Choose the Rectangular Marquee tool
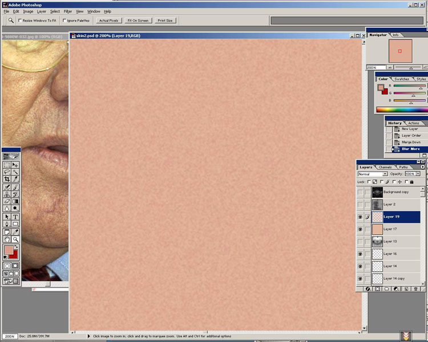Screen dimensions: 428x342 pyautogui.click(x=7, y=164)
